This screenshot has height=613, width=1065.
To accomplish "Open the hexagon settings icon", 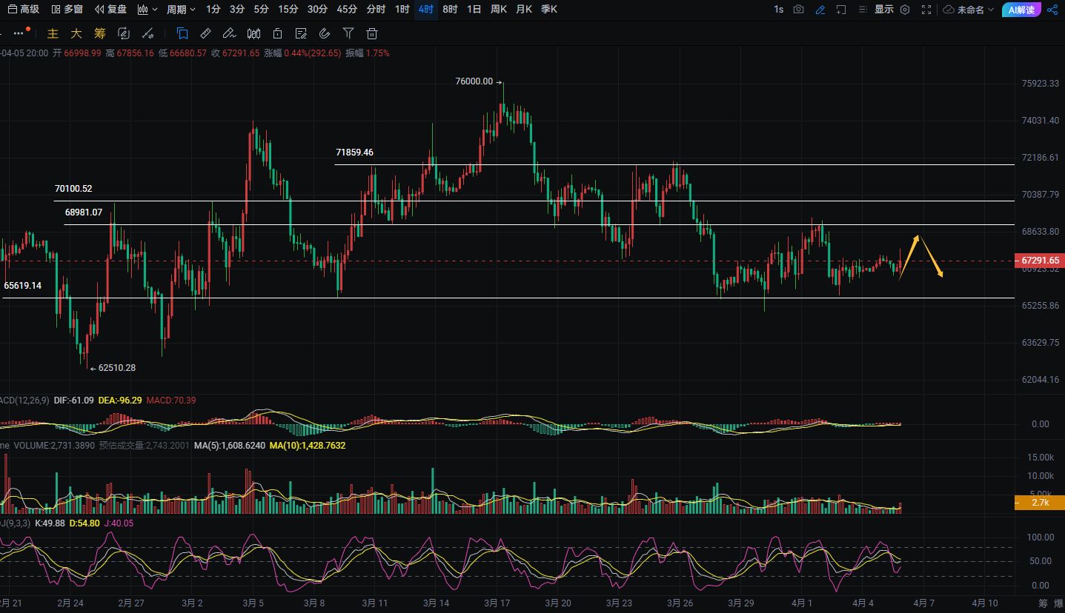I will (x=904, y=10).
